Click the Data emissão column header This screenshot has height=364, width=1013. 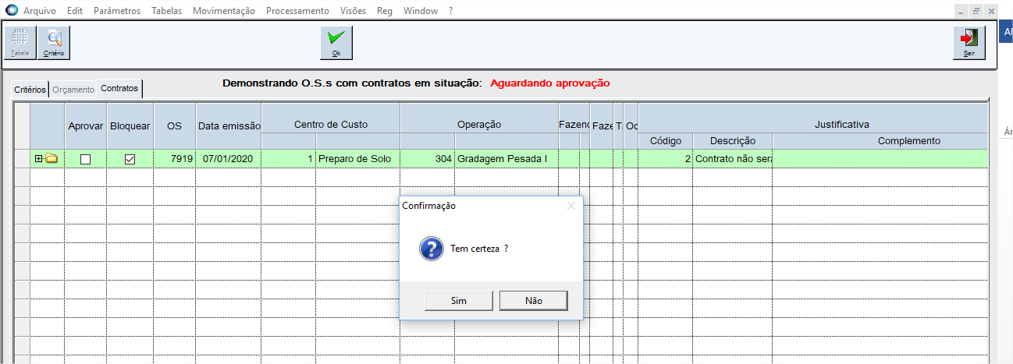pos(229,125)
